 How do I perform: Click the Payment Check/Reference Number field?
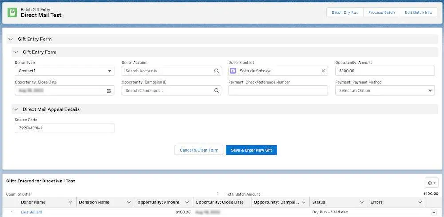click(x=278, y=90)
